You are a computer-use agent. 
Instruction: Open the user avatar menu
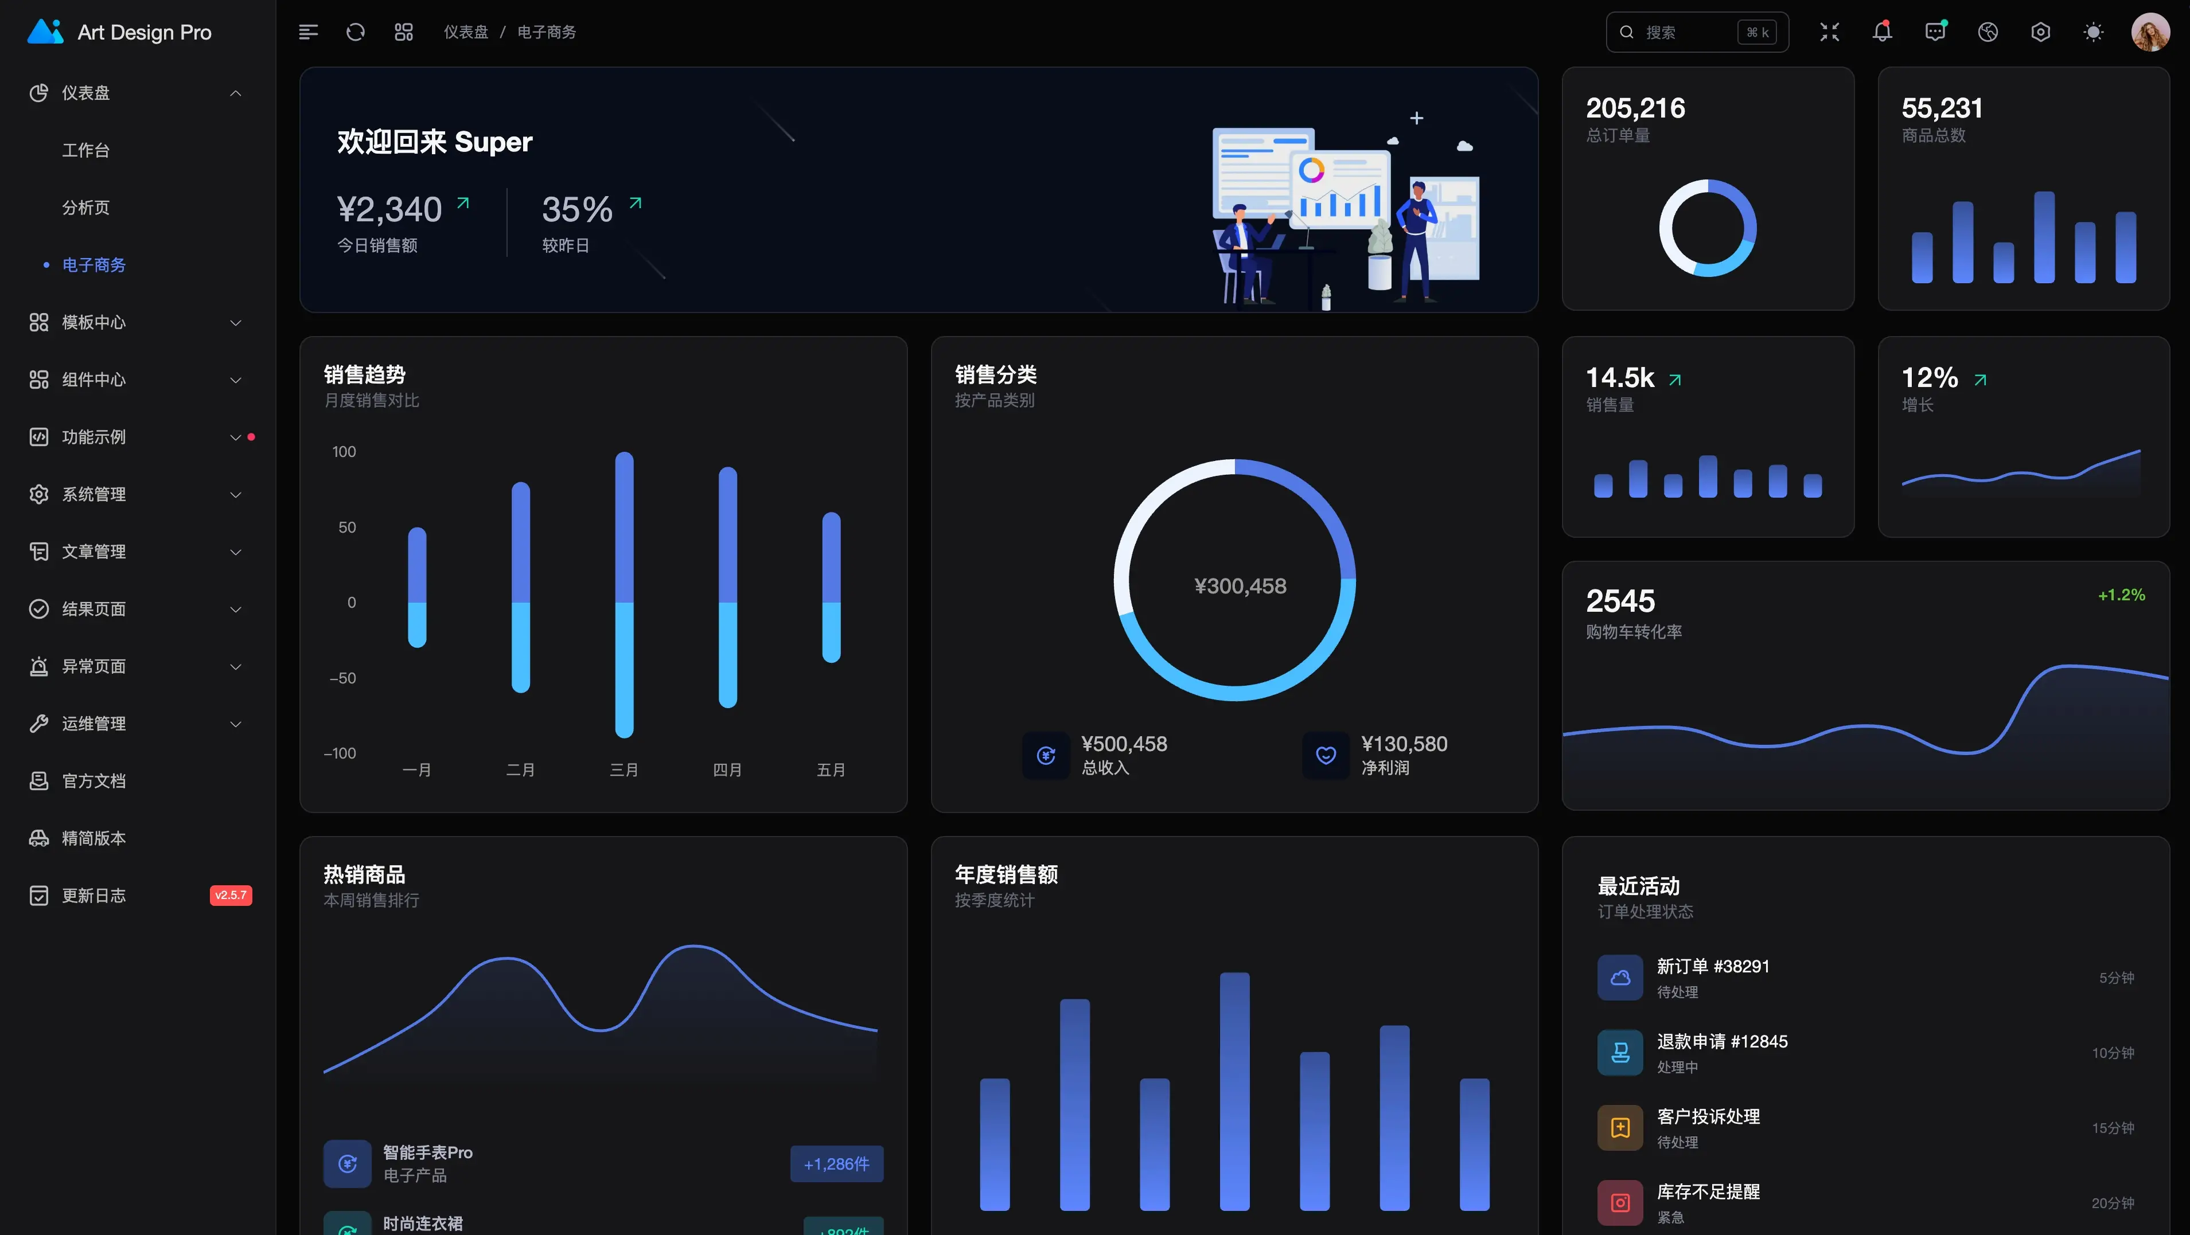tap(2150, 32)
